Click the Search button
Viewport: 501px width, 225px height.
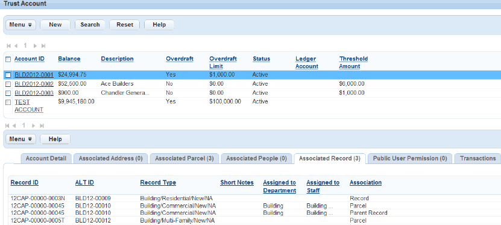90,25
